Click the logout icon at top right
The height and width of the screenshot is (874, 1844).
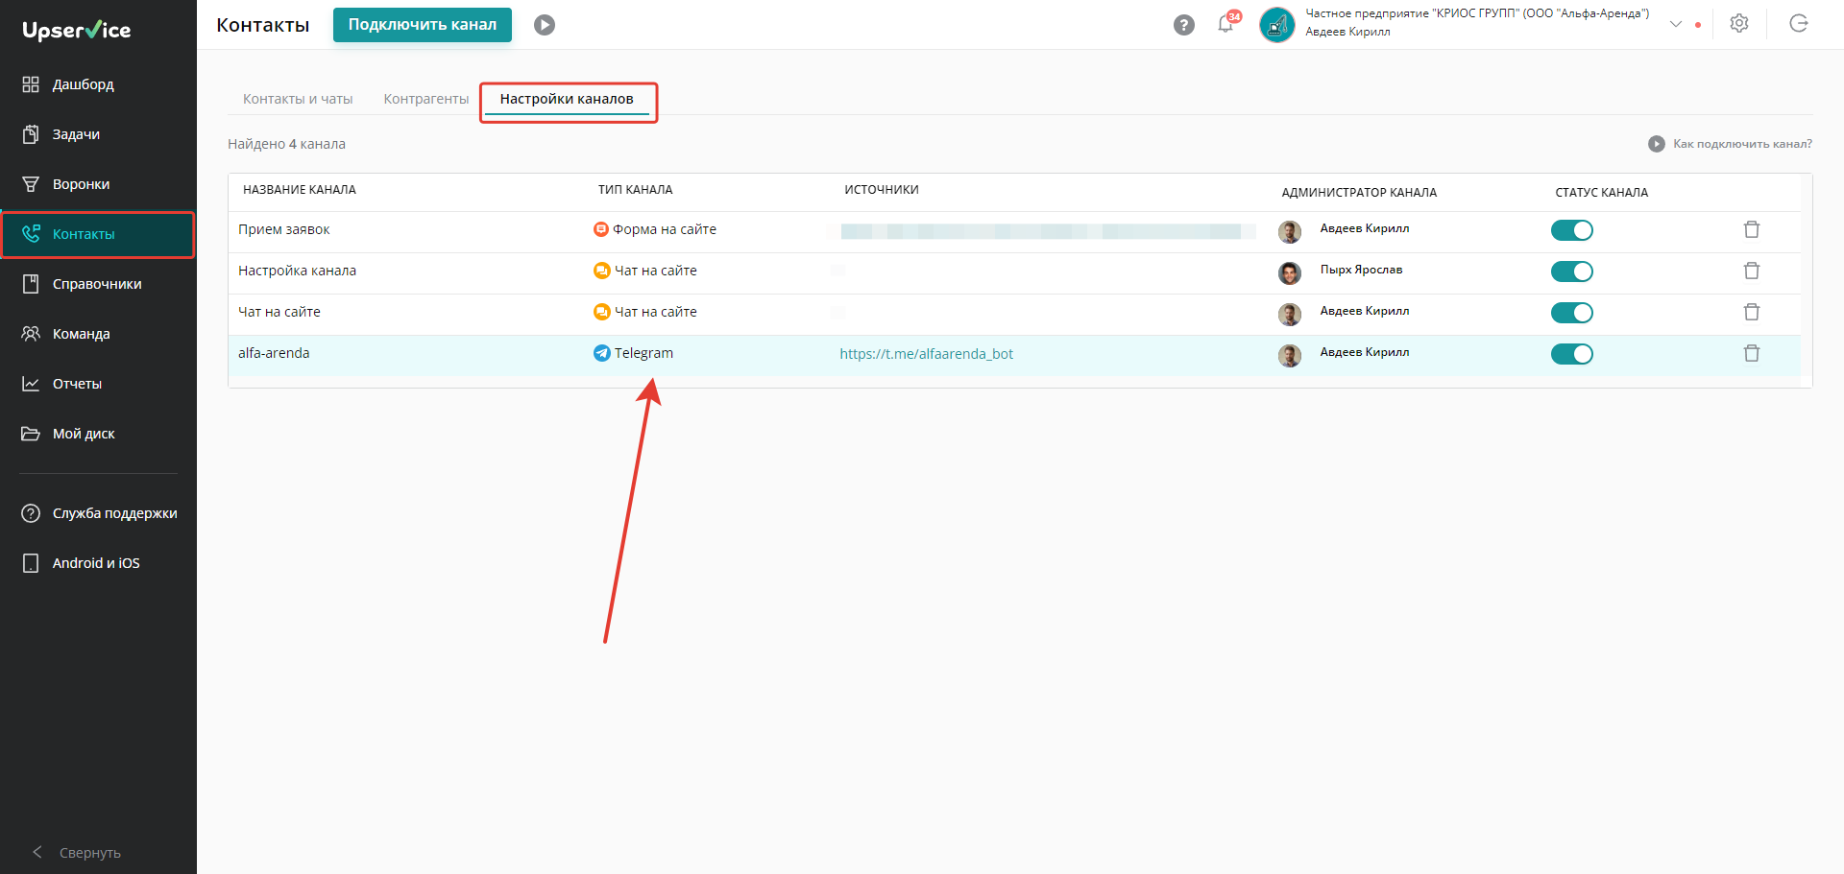[1799, 24]
